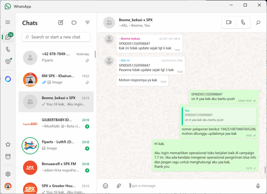
Task: Click phone number +62 857-1471 on message
Action: 169,39
